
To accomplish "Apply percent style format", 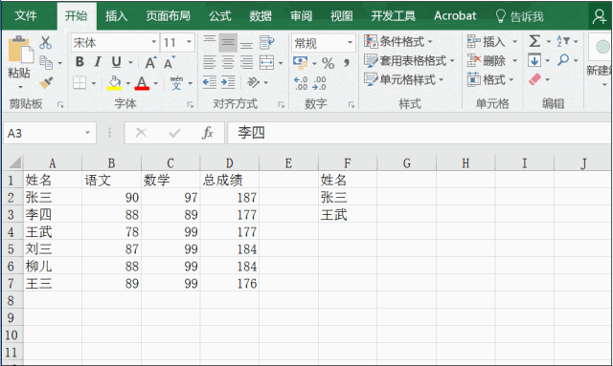I will click(x=328, y=63).
